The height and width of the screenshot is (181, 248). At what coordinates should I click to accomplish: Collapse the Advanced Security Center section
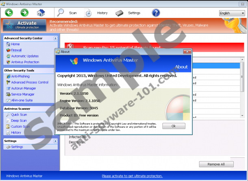pos(56,38)
